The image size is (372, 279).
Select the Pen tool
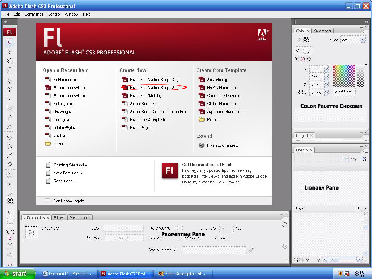pyautogui.click(x=9, y=80)
